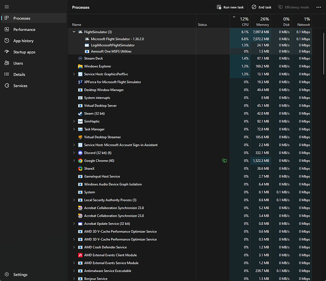Click the Run new task icon
Image resolution: width=326 pixels, height=281 pixels.
[219, 7]
